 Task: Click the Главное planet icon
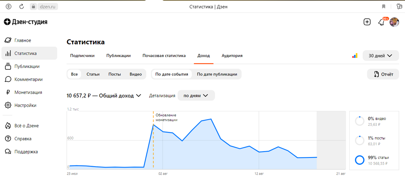click(x=8, y=40)
